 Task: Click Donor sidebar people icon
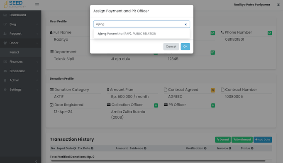[5, 43]
